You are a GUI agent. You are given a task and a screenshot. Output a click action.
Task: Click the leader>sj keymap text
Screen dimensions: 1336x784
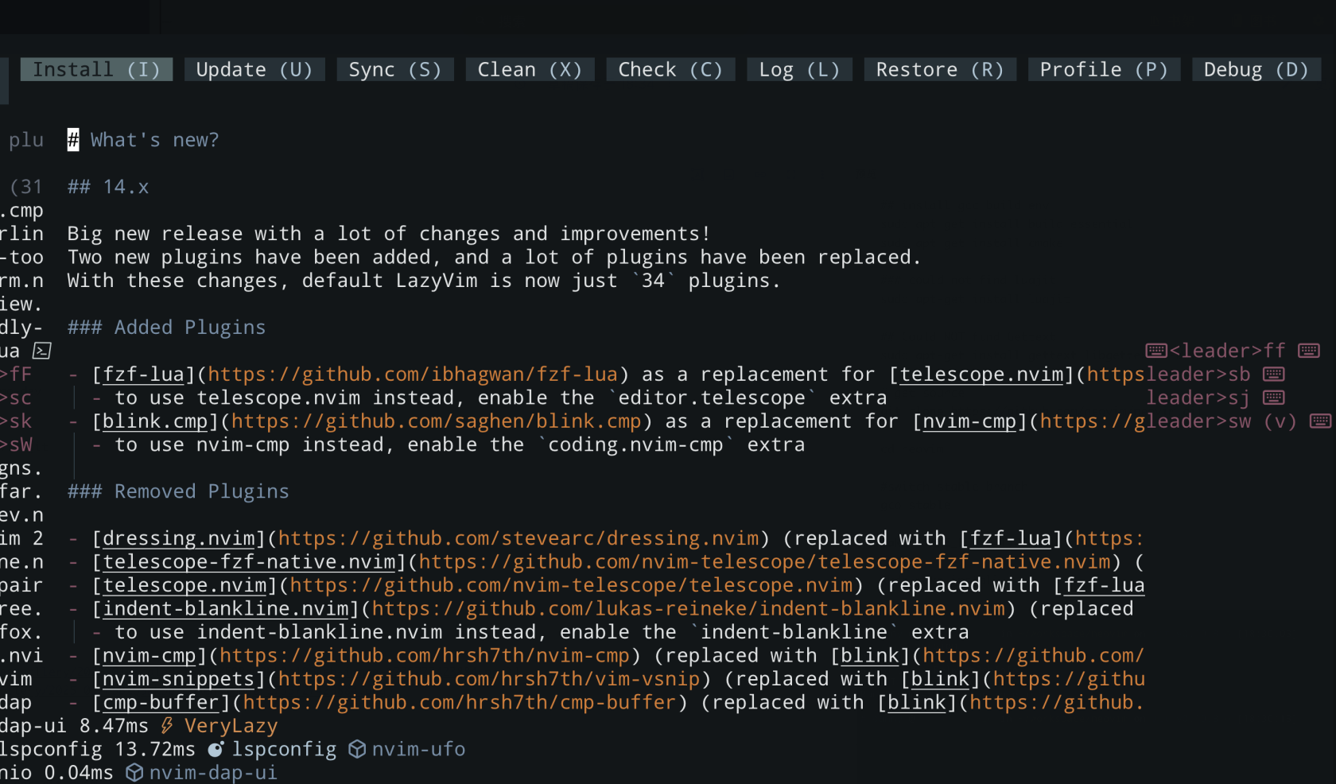[x=1198, y=398]
